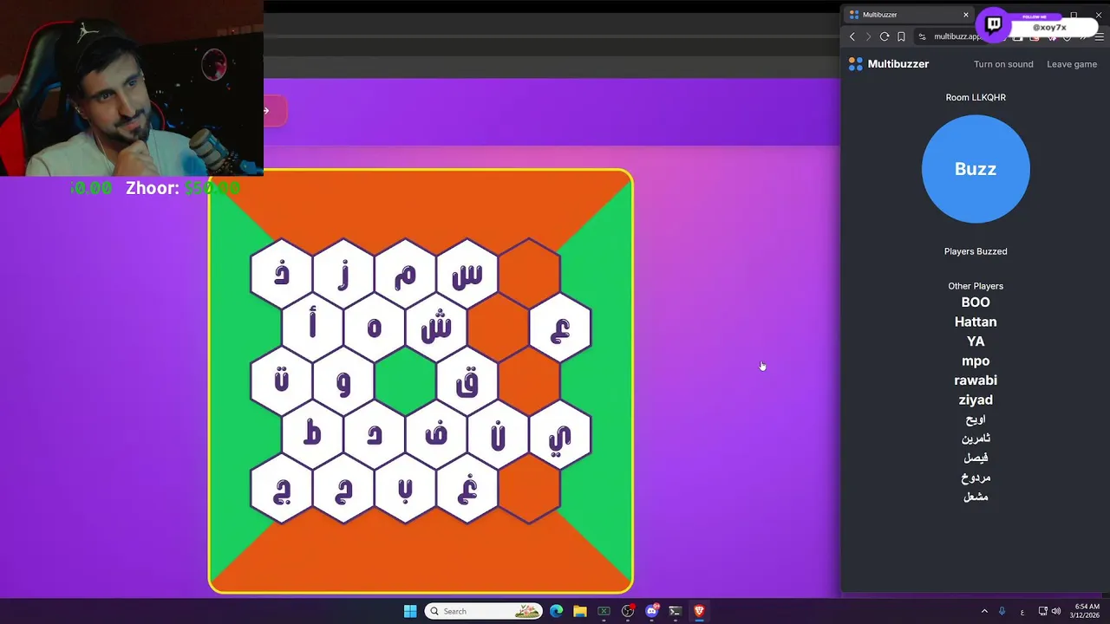The height and width of the screenshot is (624, 1110).
Task: Select the hexagon with letter ط
Action: tap(312, 435)
